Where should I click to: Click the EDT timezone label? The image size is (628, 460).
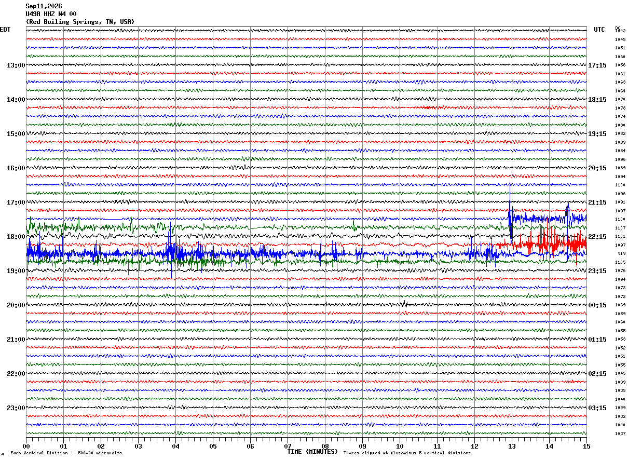[x=5, y=30]
